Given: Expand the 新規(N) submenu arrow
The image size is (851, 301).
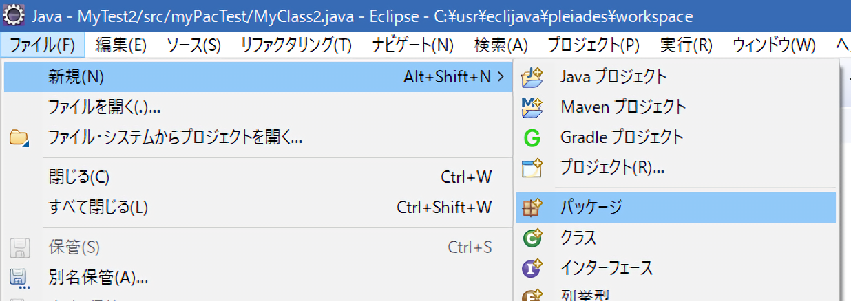Looking at the screenshot, I should pos(500,77).
